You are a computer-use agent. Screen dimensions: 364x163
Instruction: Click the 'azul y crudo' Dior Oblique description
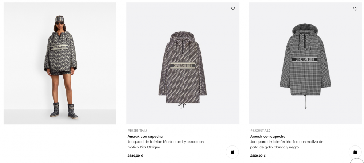pyautogui.click(x=166, y=144)
